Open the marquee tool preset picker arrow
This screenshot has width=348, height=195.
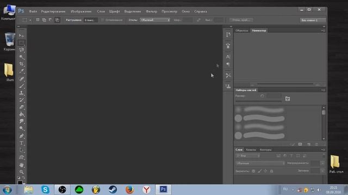click(30, 20)
